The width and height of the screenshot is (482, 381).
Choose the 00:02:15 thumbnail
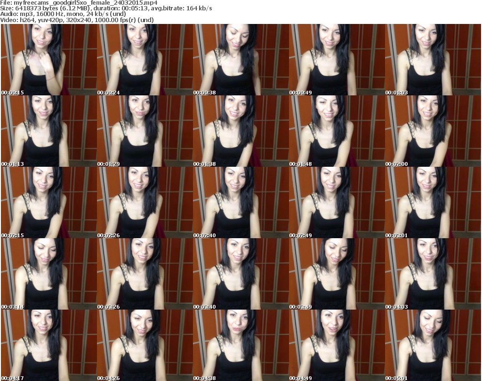pos(48,202)
